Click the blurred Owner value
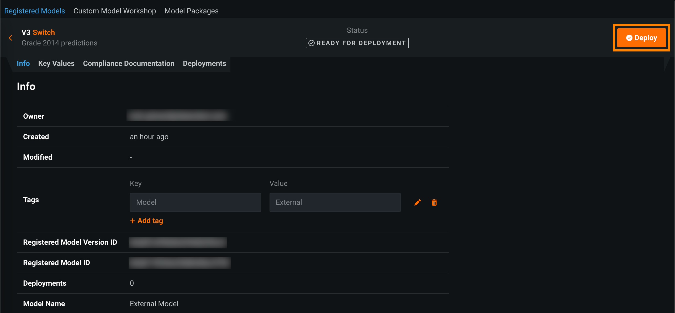Image resolution: width=675 pixels, height=313 pixels. tap(178, 116)
